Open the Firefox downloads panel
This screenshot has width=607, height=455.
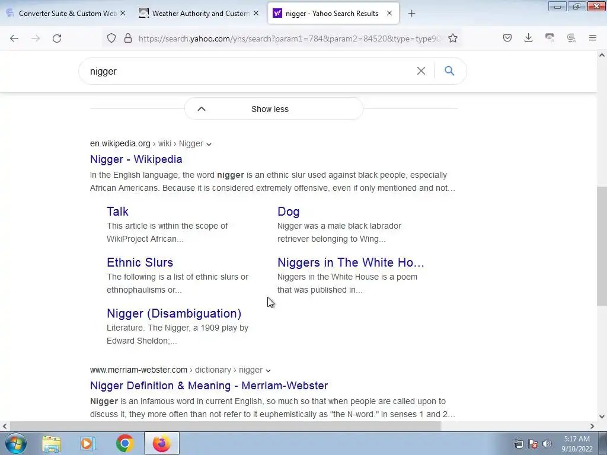click(528, 38)
